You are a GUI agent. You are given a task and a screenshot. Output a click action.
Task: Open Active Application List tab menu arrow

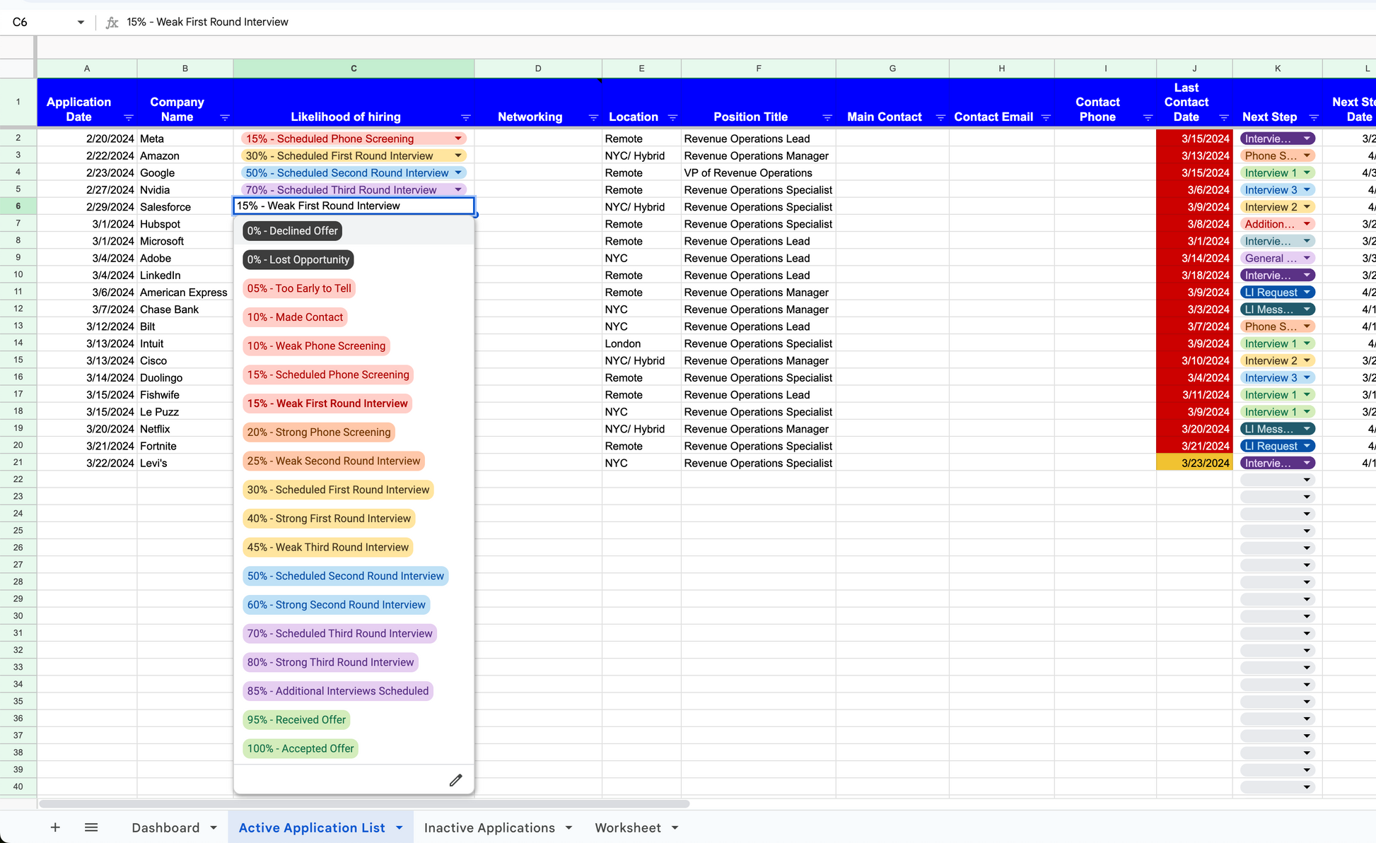click(400, 827)
